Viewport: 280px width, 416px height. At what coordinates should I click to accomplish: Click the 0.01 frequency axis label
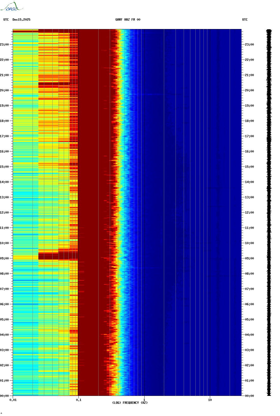point(13,400)
